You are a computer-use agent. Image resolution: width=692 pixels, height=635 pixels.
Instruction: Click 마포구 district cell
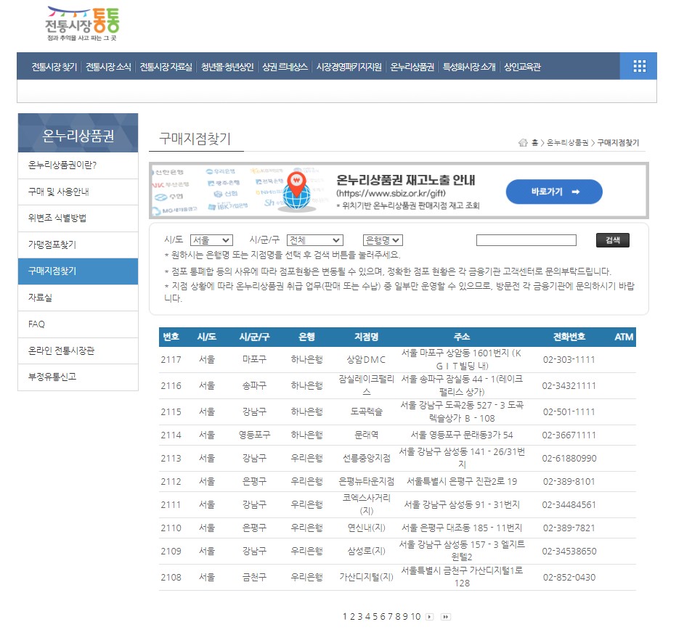click(x=254, y=359)
